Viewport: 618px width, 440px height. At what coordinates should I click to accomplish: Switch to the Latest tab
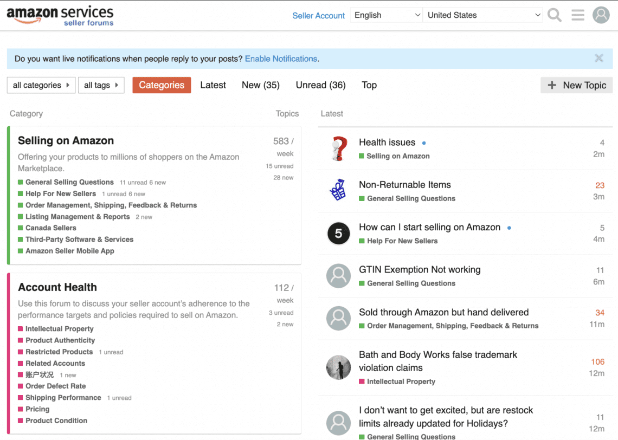213,85
